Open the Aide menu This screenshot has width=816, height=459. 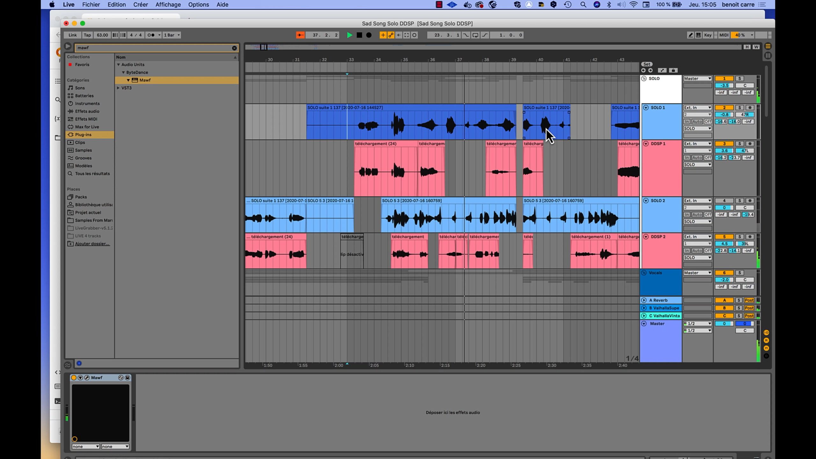pos(222,4)
